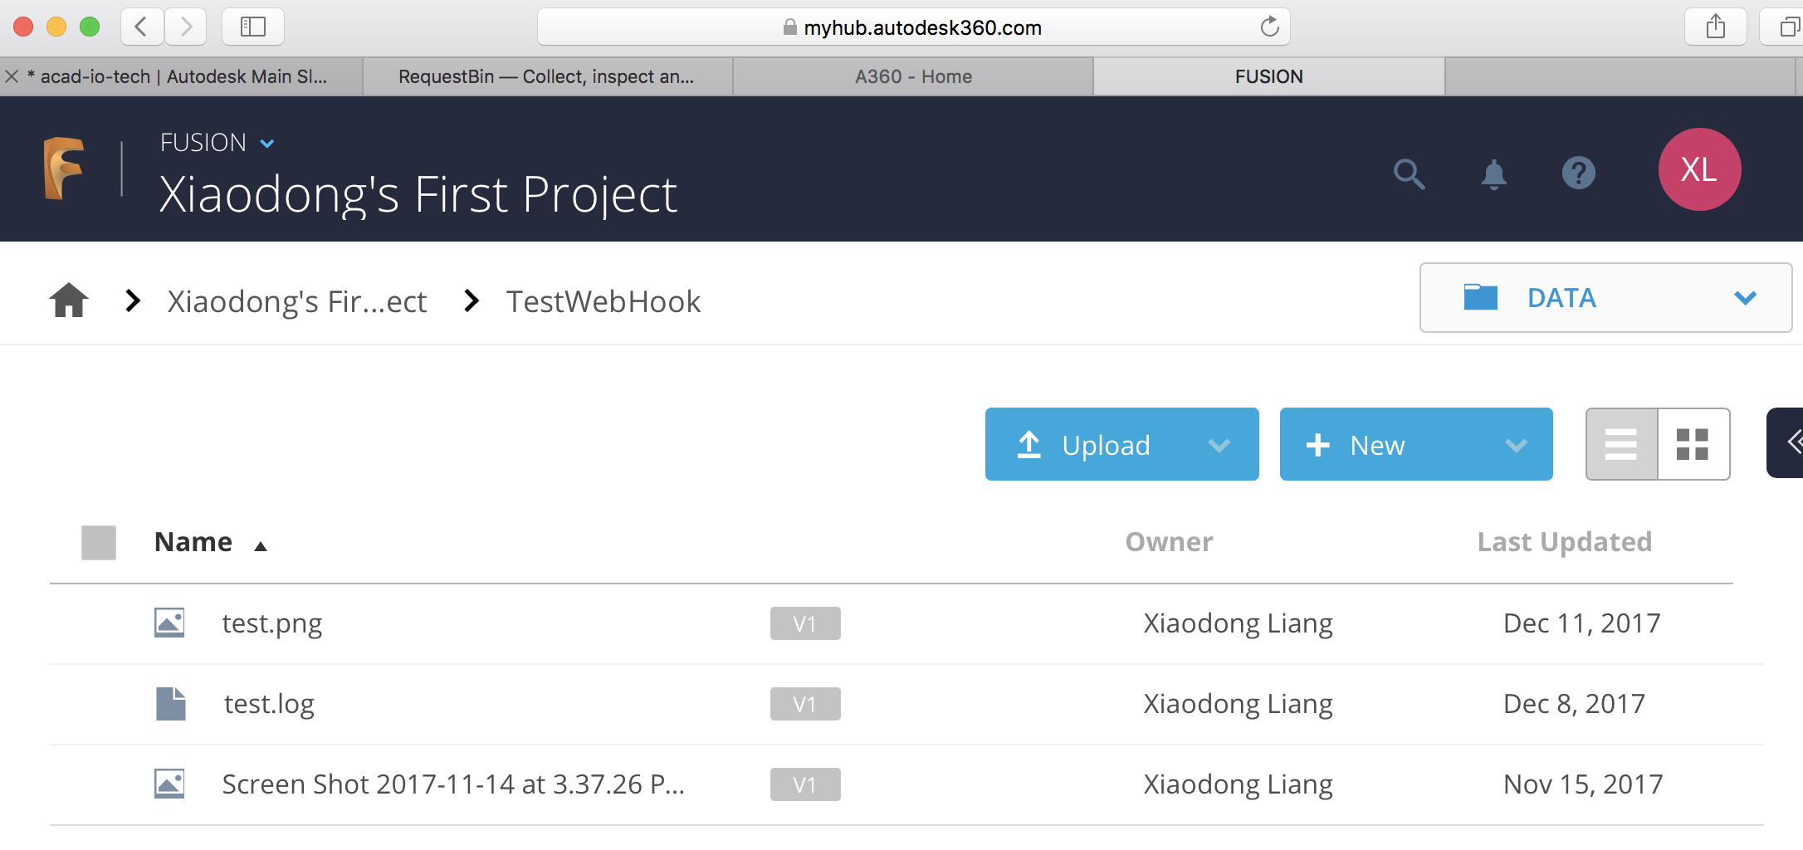The height and width of the screenshot is (850, 1803).
Task: Click the XL user avatar
Action: click(x=1698, y=170)
